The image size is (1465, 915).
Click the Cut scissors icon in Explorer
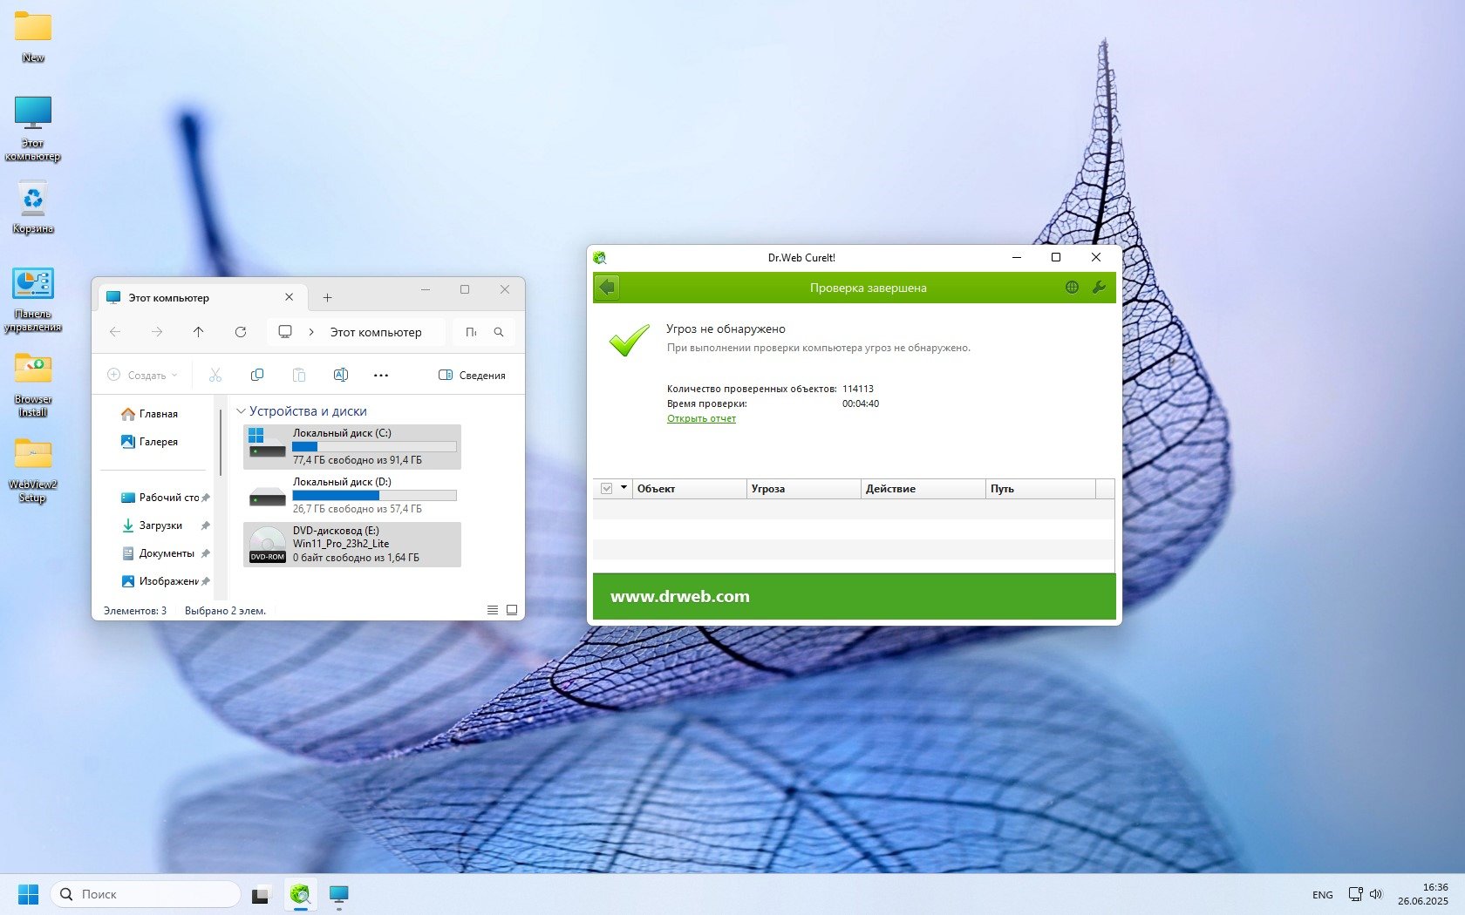[x=215, y=375]
